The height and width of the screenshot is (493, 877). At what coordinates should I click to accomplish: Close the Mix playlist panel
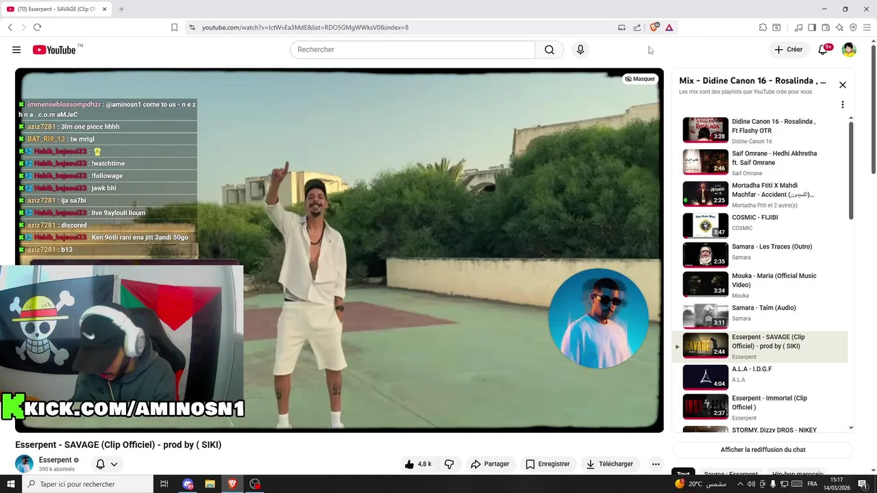[843, 85]
